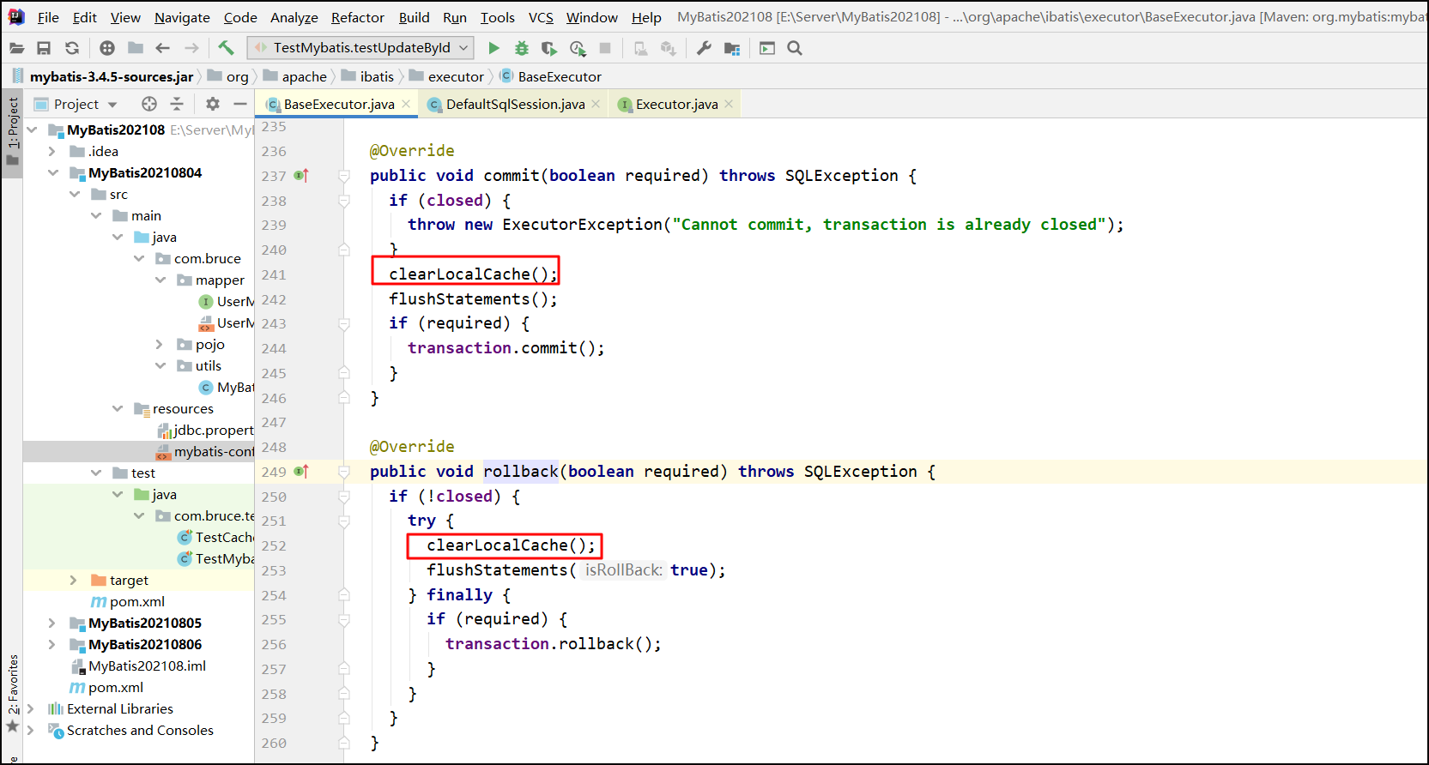Navigate back using the left arrow
Viewport: 1429px width, 765px height.
point(163,48)
